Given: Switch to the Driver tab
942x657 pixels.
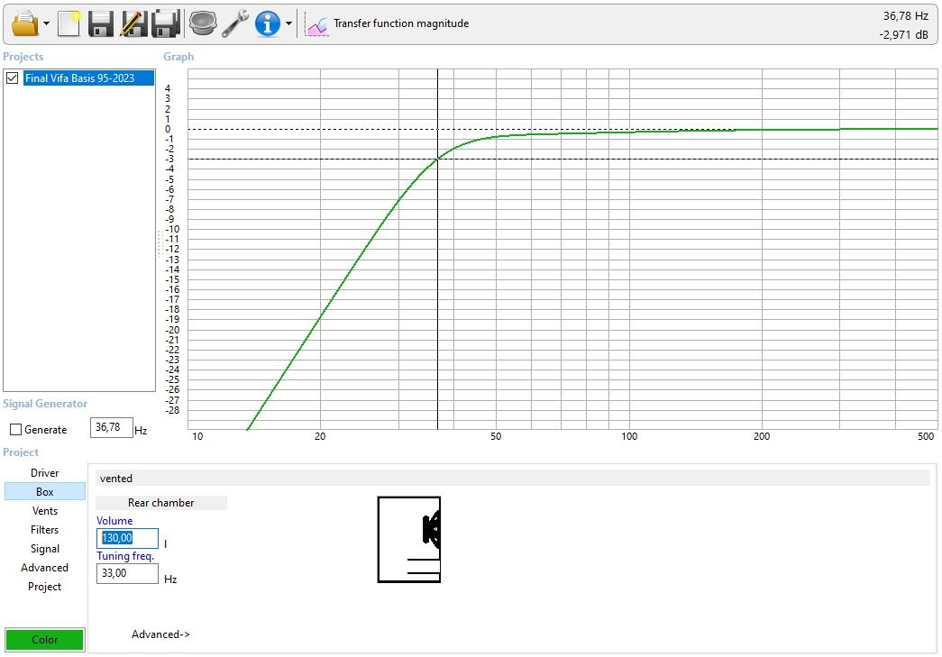Looking at the screenshot, I should pos(44,472).
